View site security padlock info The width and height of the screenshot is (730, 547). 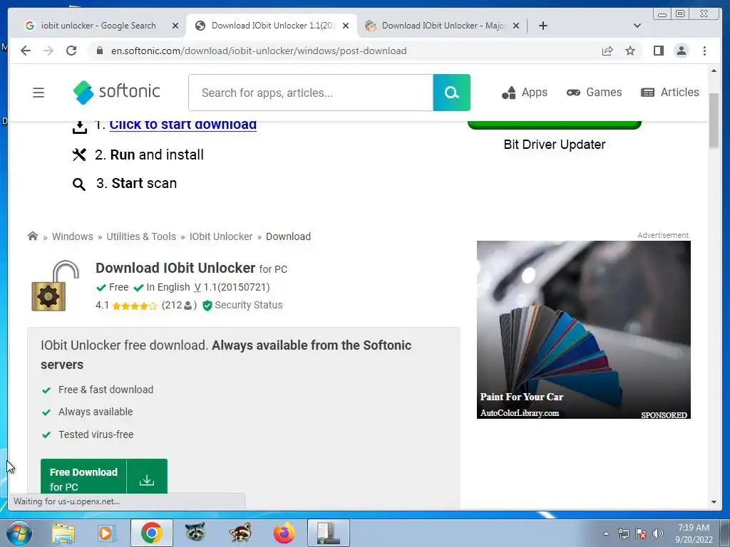click(x=99, y=51)
